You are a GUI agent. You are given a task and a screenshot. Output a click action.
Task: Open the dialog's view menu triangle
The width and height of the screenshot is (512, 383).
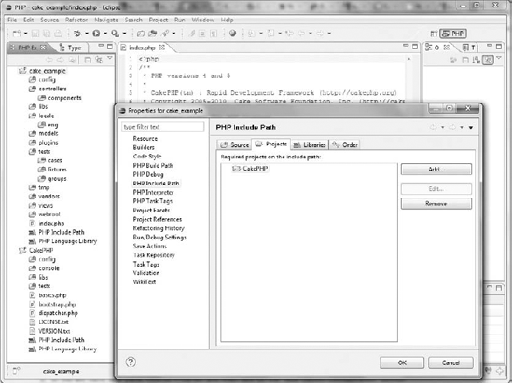tap(471, 128)
